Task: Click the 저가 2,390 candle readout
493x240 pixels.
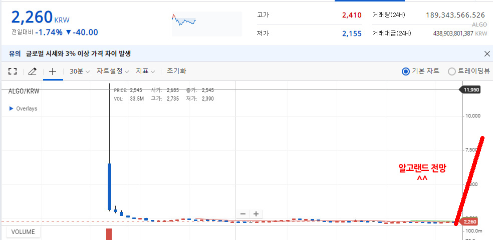Action: 199,98
